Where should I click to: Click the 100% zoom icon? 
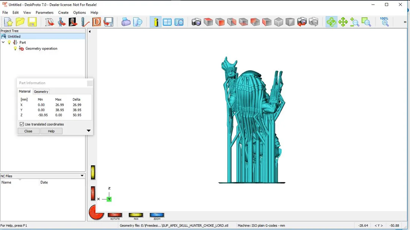(x=384, y=22)
